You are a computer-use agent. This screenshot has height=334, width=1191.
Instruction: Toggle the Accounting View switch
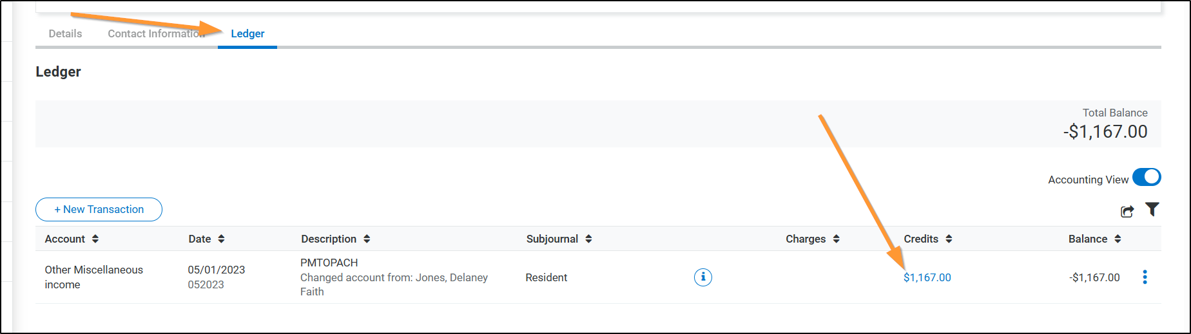tap(1147, 177)
